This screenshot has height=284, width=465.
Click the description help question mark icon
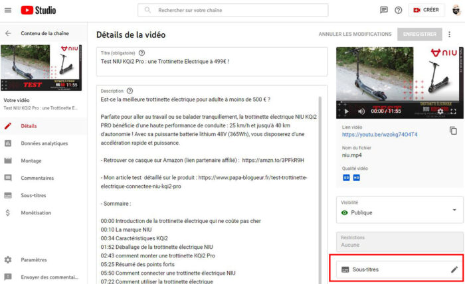click(130, 91)
